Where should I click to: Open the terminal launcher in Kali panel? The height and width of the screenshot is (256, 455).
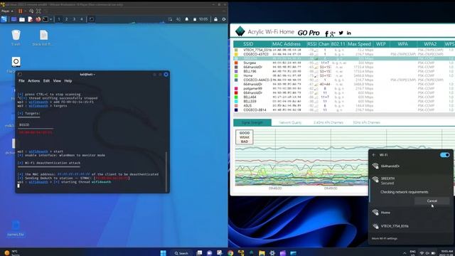coord(45,19)
